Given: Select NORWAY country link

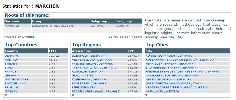Looking at the screenshot, I should pyautogui.click(x=11, y=91).
